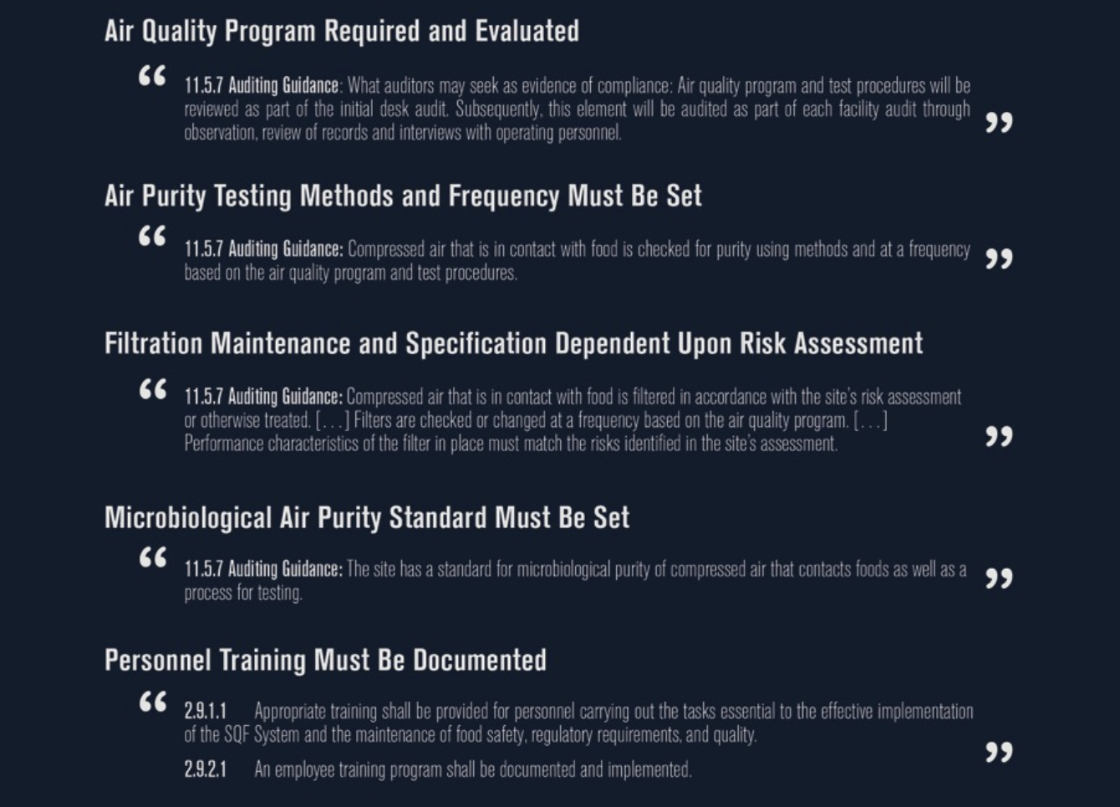Click the closing quote mark after the Filtration Maintenance text

[x=999, y=436]
